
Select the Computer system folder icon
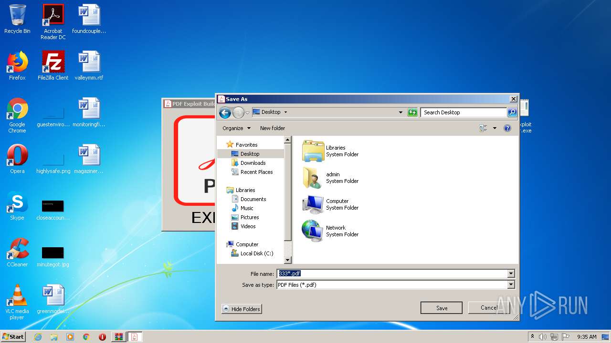313,204
